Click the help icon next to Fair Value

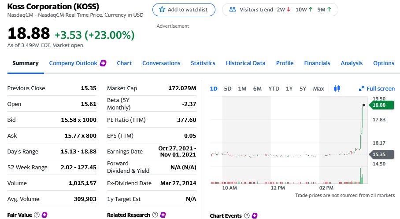tap(37, 215)
